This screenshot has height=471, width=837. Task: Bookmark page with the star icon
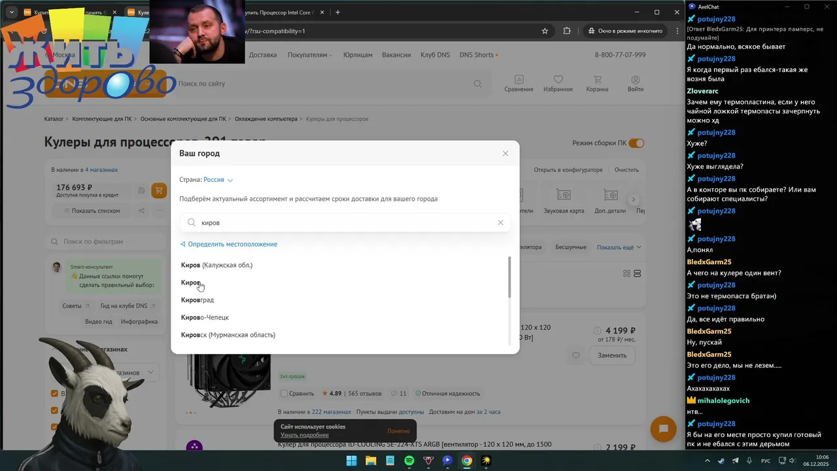(x=545, y=31)
